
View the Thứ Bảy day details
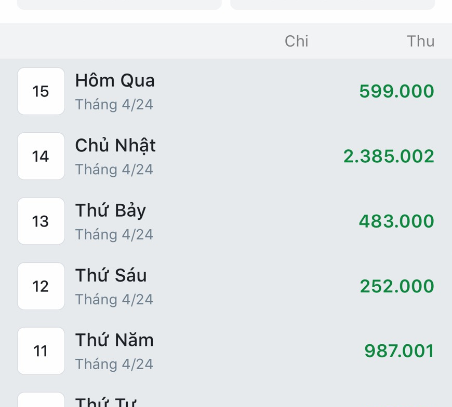point(111,210)
